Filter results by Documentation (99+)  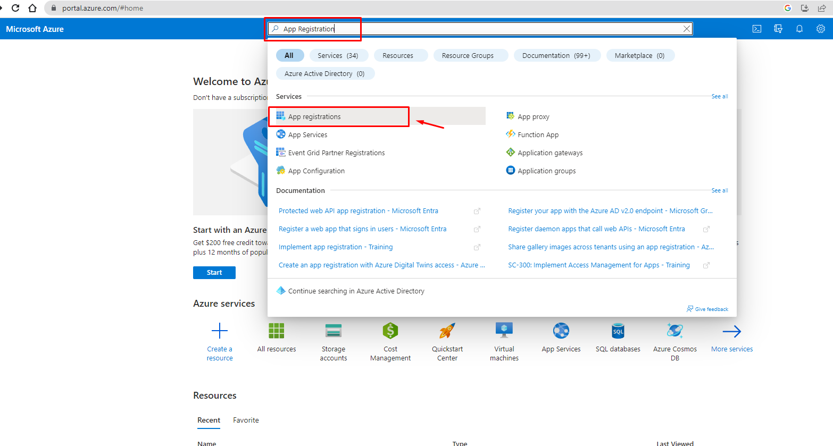point(557,55)
